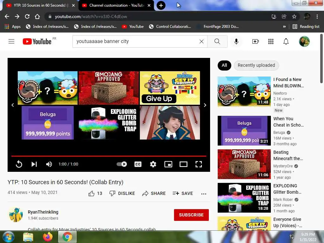
Task: Click the browser back arrow
Action: coord(7,16)
